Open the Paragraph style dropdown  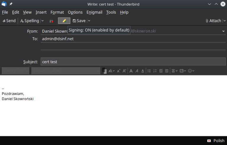tap(15, 71)
